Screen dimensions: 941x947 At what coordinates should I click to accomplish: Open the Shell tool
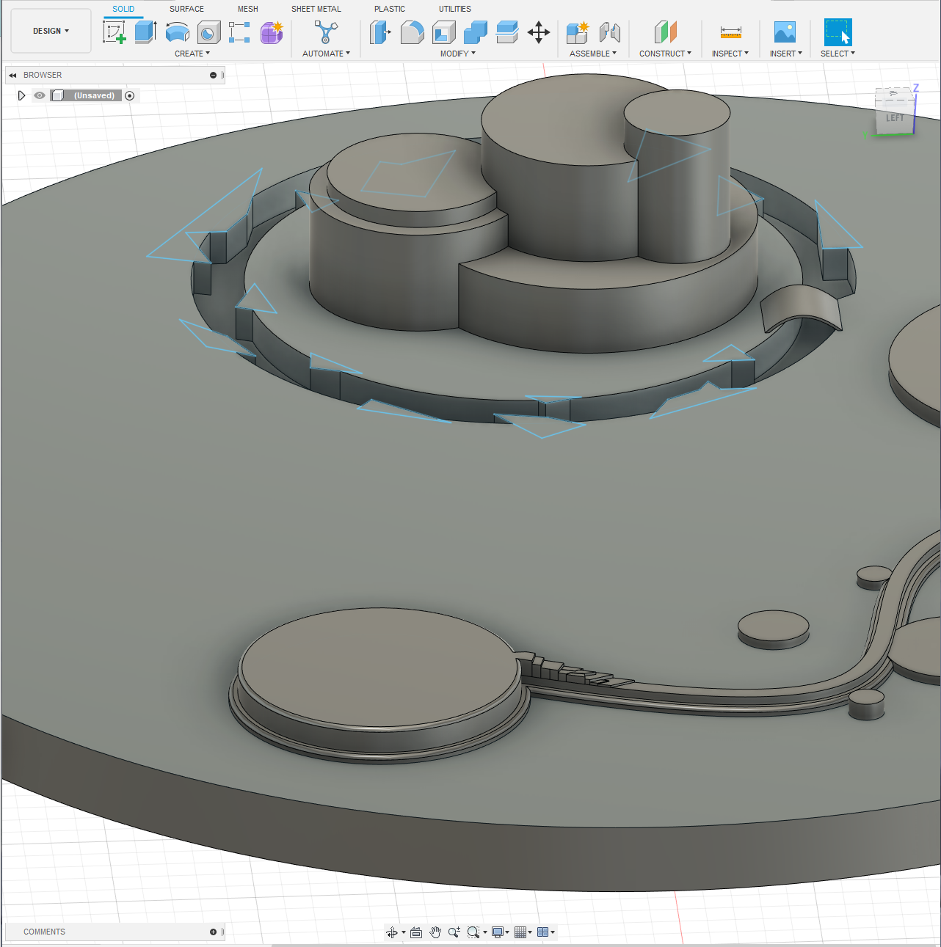443,32
